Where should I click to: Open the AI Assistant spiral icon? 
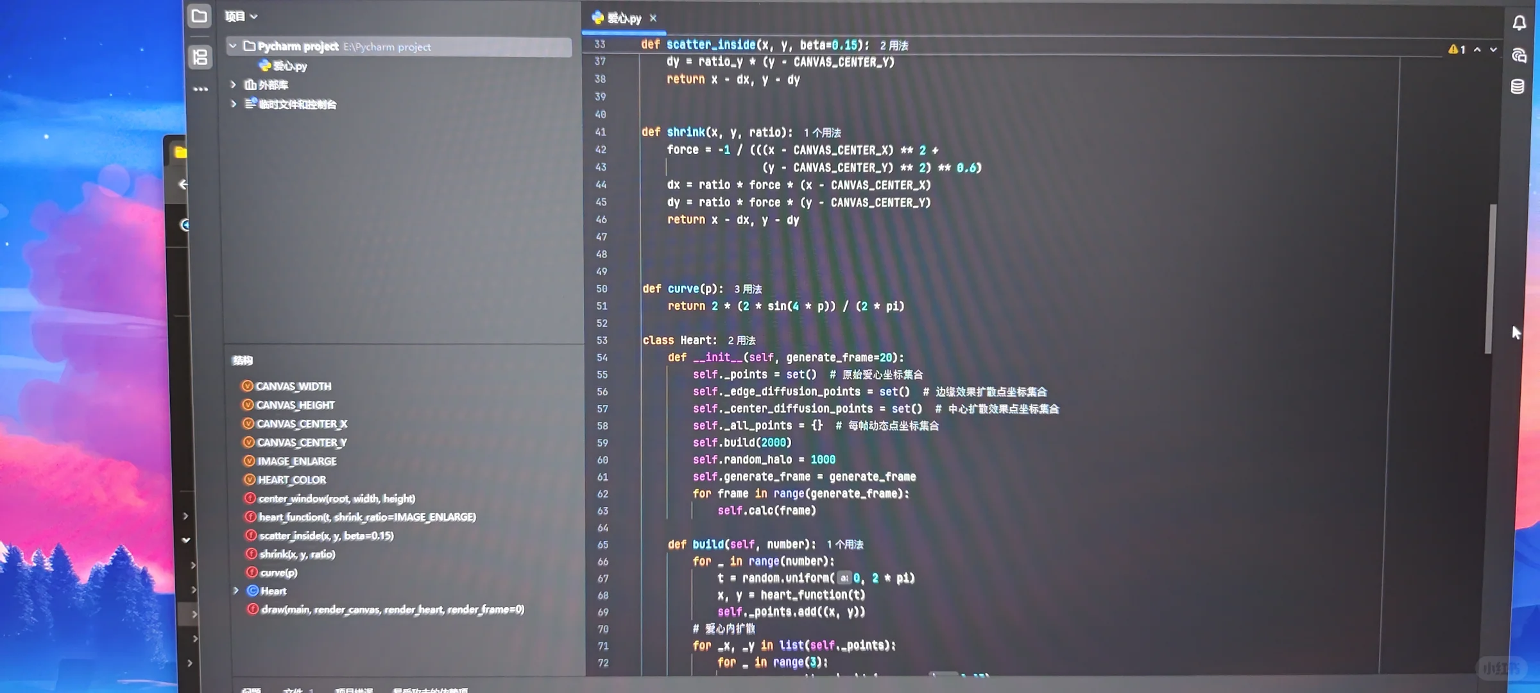[x=1518, y=56]
